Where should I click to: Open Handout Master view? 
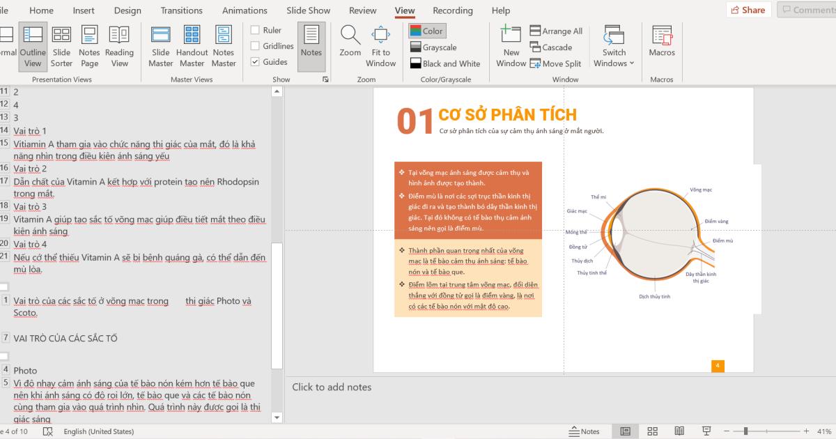pos(192,46)
